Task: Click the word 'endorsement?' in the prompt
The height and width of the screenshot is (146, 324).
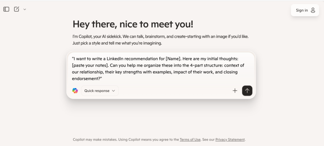Action: 87,79
